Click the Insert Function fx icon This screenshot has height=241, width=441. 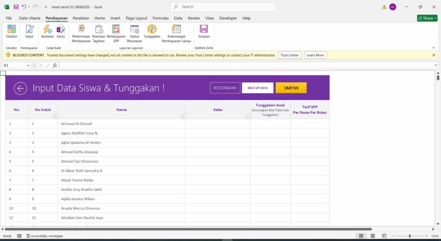pos(55,65)
